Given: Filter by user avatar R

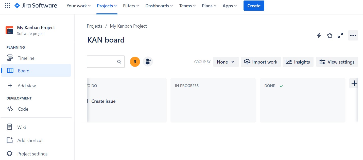Looking at the screenshot, I should [x=135, y=62].
